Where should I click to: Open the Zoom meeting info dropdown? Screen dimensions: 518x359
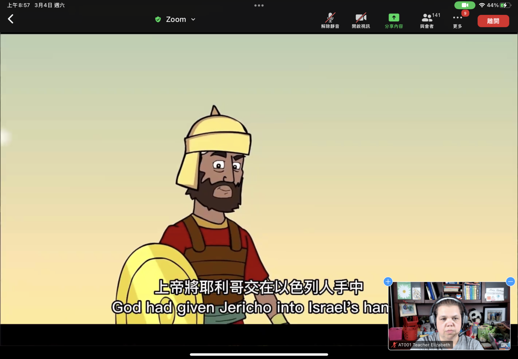(x=180, y=19)
